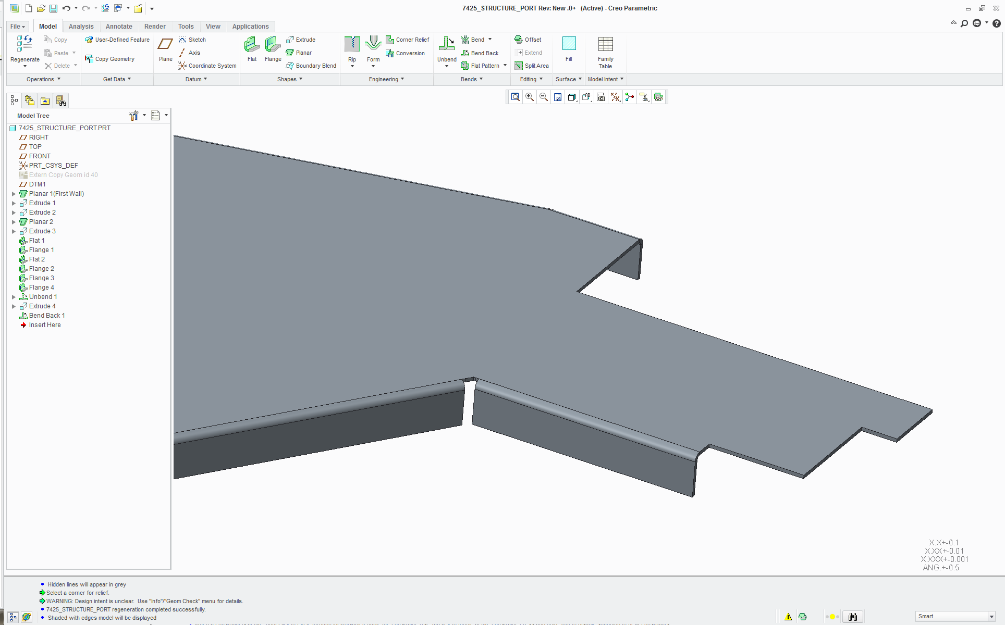
Task: Activate the Boundary Blend tool
Action: (311, 66)
